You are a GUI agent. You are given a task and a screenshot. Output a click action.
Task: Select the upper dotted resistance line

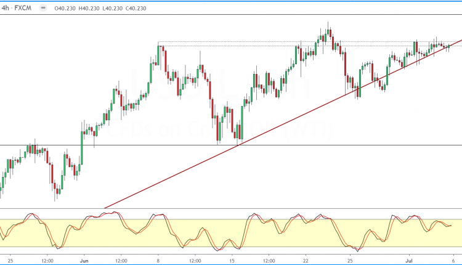point(246,43)
